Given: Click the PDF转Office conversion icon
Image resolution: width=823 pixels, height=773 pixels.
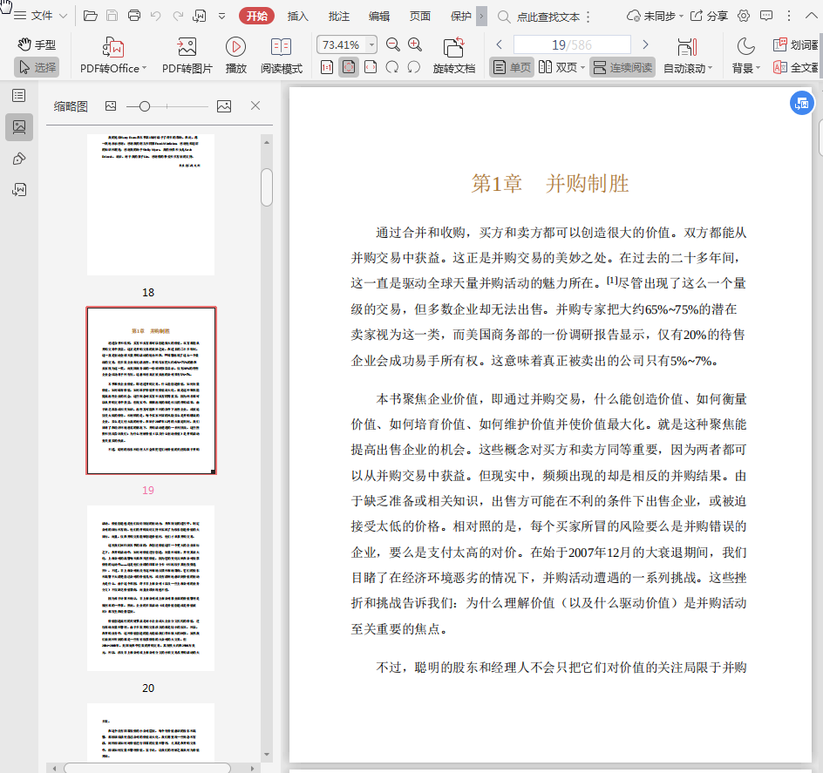Looking at the screenshot, I should [113, 47].
